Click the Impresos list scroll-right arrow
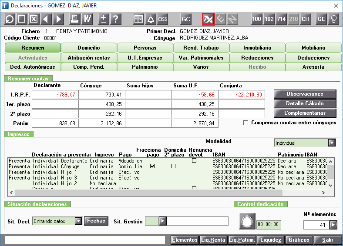The width and height of the screenshot is (343, 246). (323, 193)
